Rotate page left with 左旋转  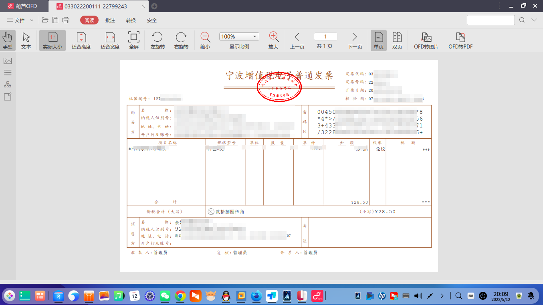157,40
